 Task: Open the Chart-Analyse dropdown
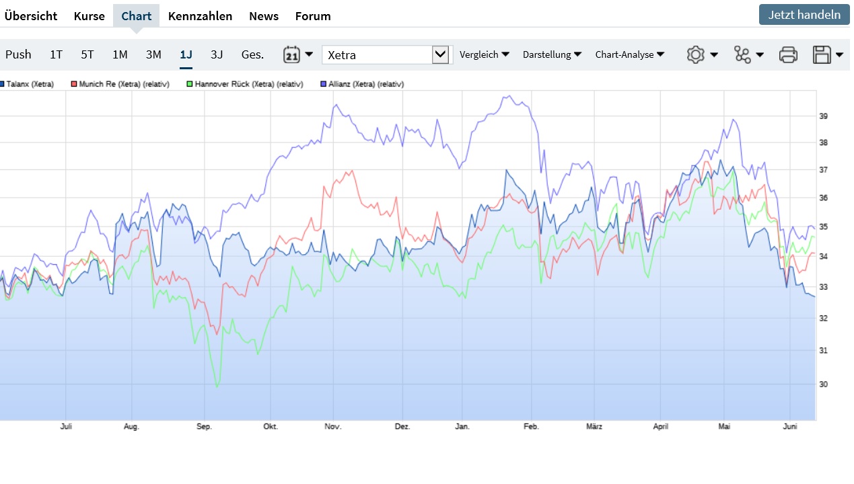point(629,54)
